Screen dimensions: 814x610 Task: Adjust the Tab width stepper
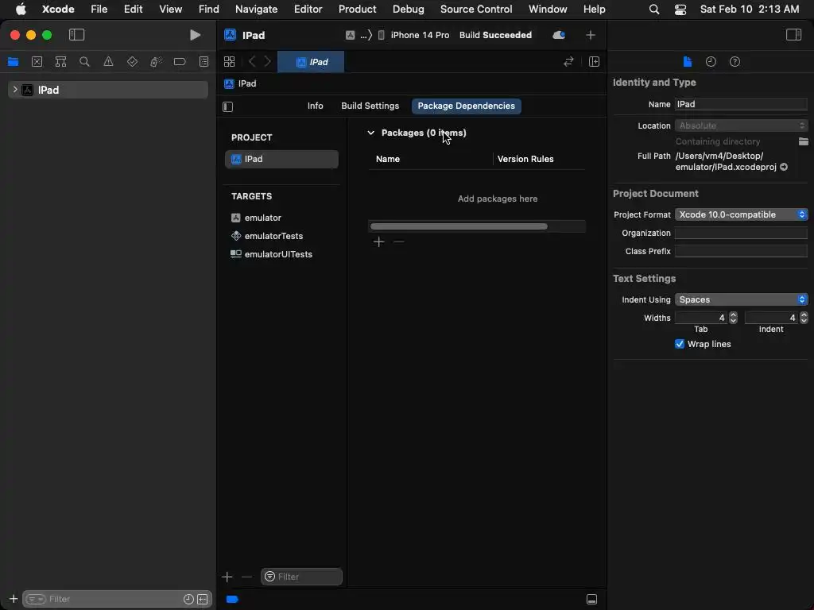(733, 318)
